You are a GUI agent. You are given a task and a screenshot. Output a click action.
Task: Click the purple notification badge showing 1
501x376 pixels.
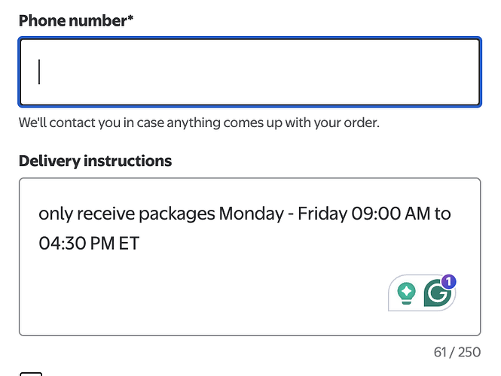pyautogui.click(x=449, y=281)
